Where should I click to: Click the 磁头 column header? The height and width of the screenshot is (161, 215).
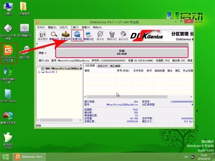point(170,70)
